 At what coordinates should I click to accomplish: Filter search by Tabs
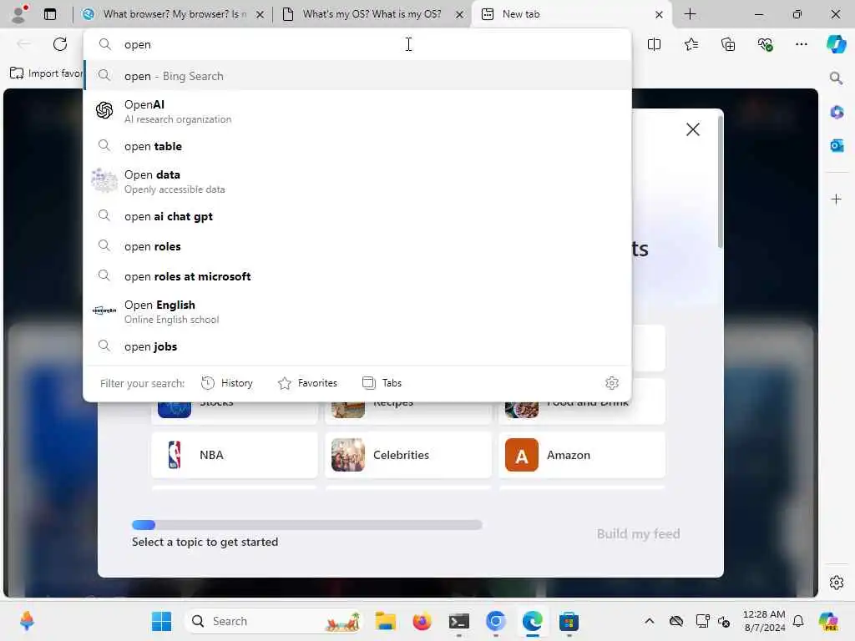pyautogui.click(x=382, y=382)
